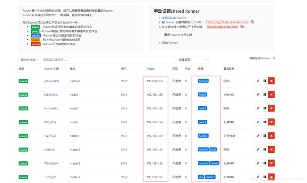
Task: Click the 重置 Runner 注册令牌 button
Action: [178, 35]
